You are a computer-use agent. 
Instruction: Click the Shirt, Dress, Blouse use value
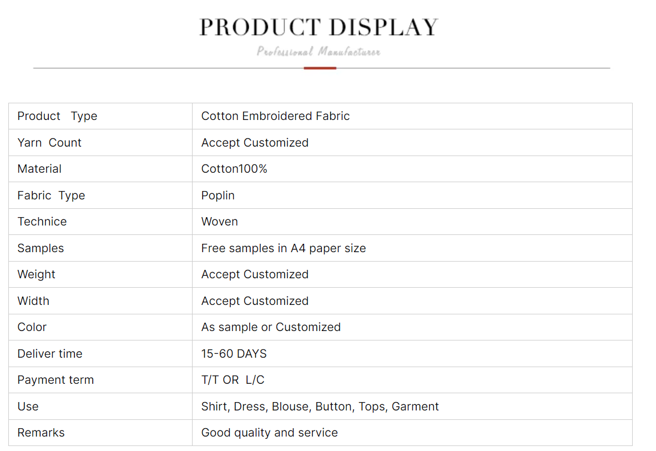click(320, 407)
